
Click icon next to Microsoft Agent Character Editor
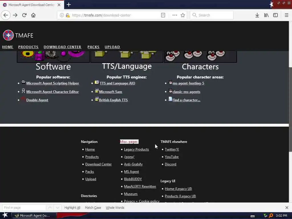pos(23,91)
